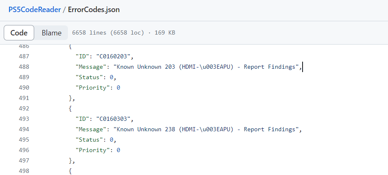388x175 pixels.
Task: Click the "Status" key on line 495
Action: [x=89, y=140]
